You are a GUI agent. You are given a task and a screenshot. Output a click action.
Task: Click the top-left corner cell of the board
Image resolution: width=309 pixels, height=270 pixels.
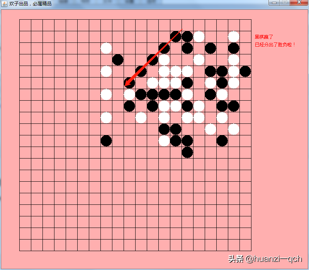coord(25,25)
